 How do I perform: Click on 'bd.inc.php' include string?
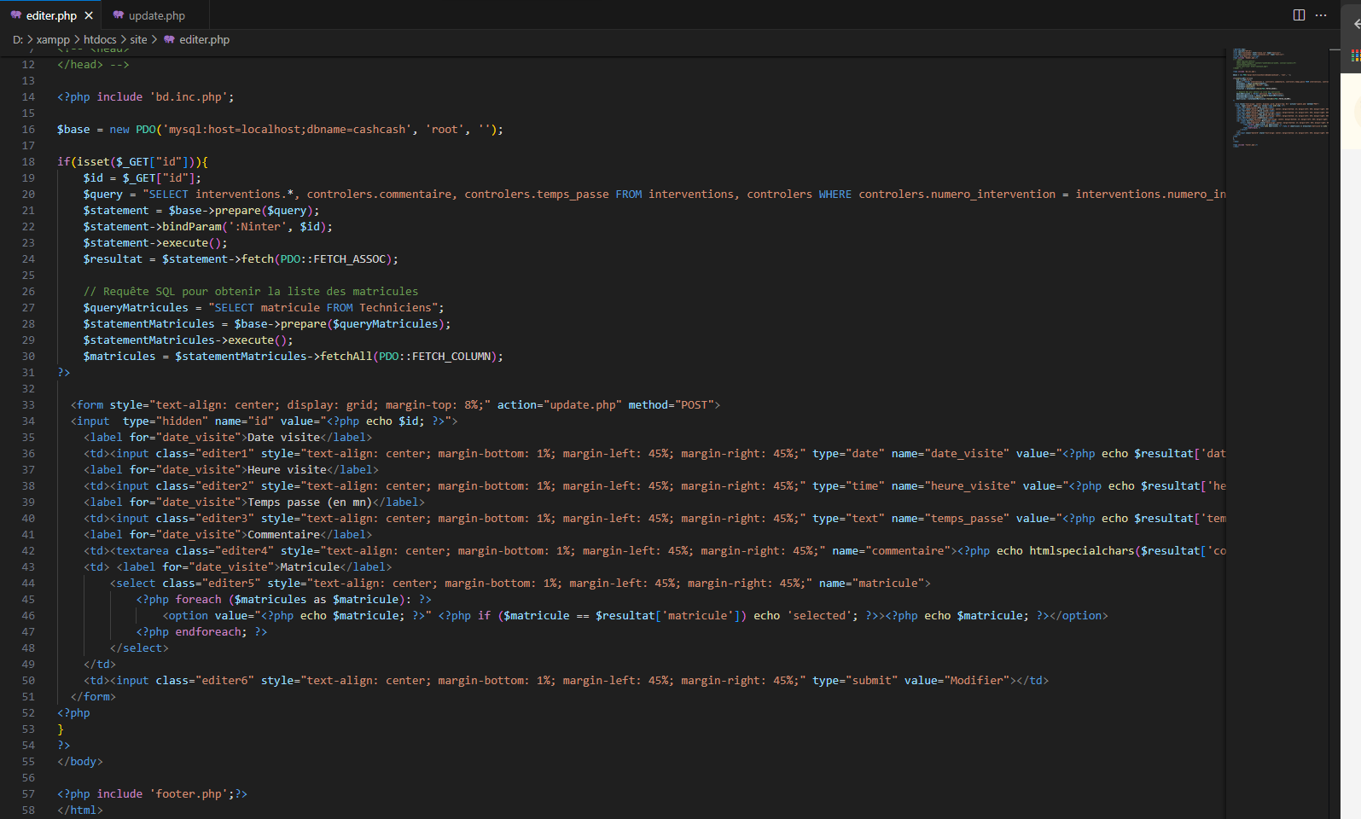pos(189,96)
